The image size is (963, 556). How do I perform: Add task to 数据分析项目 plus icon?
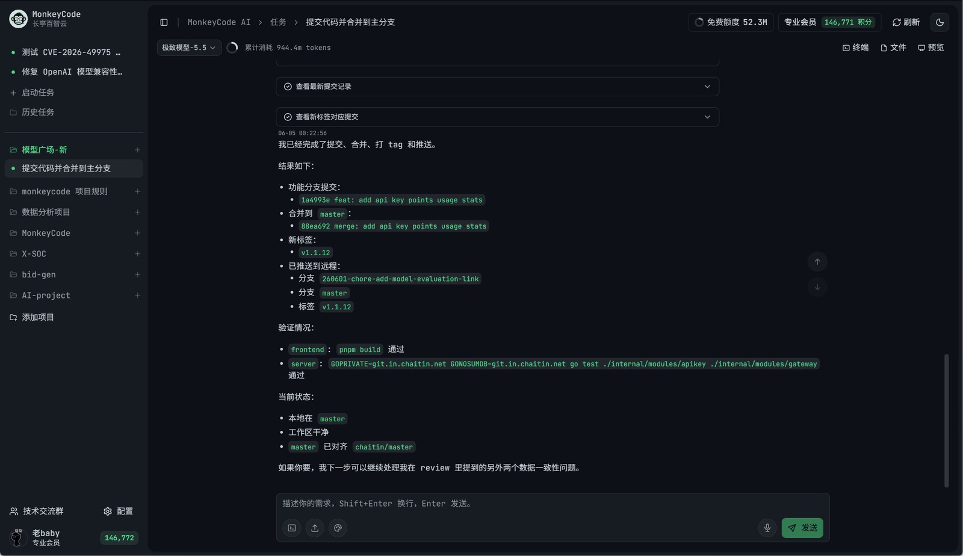click(x=137, y=212)
